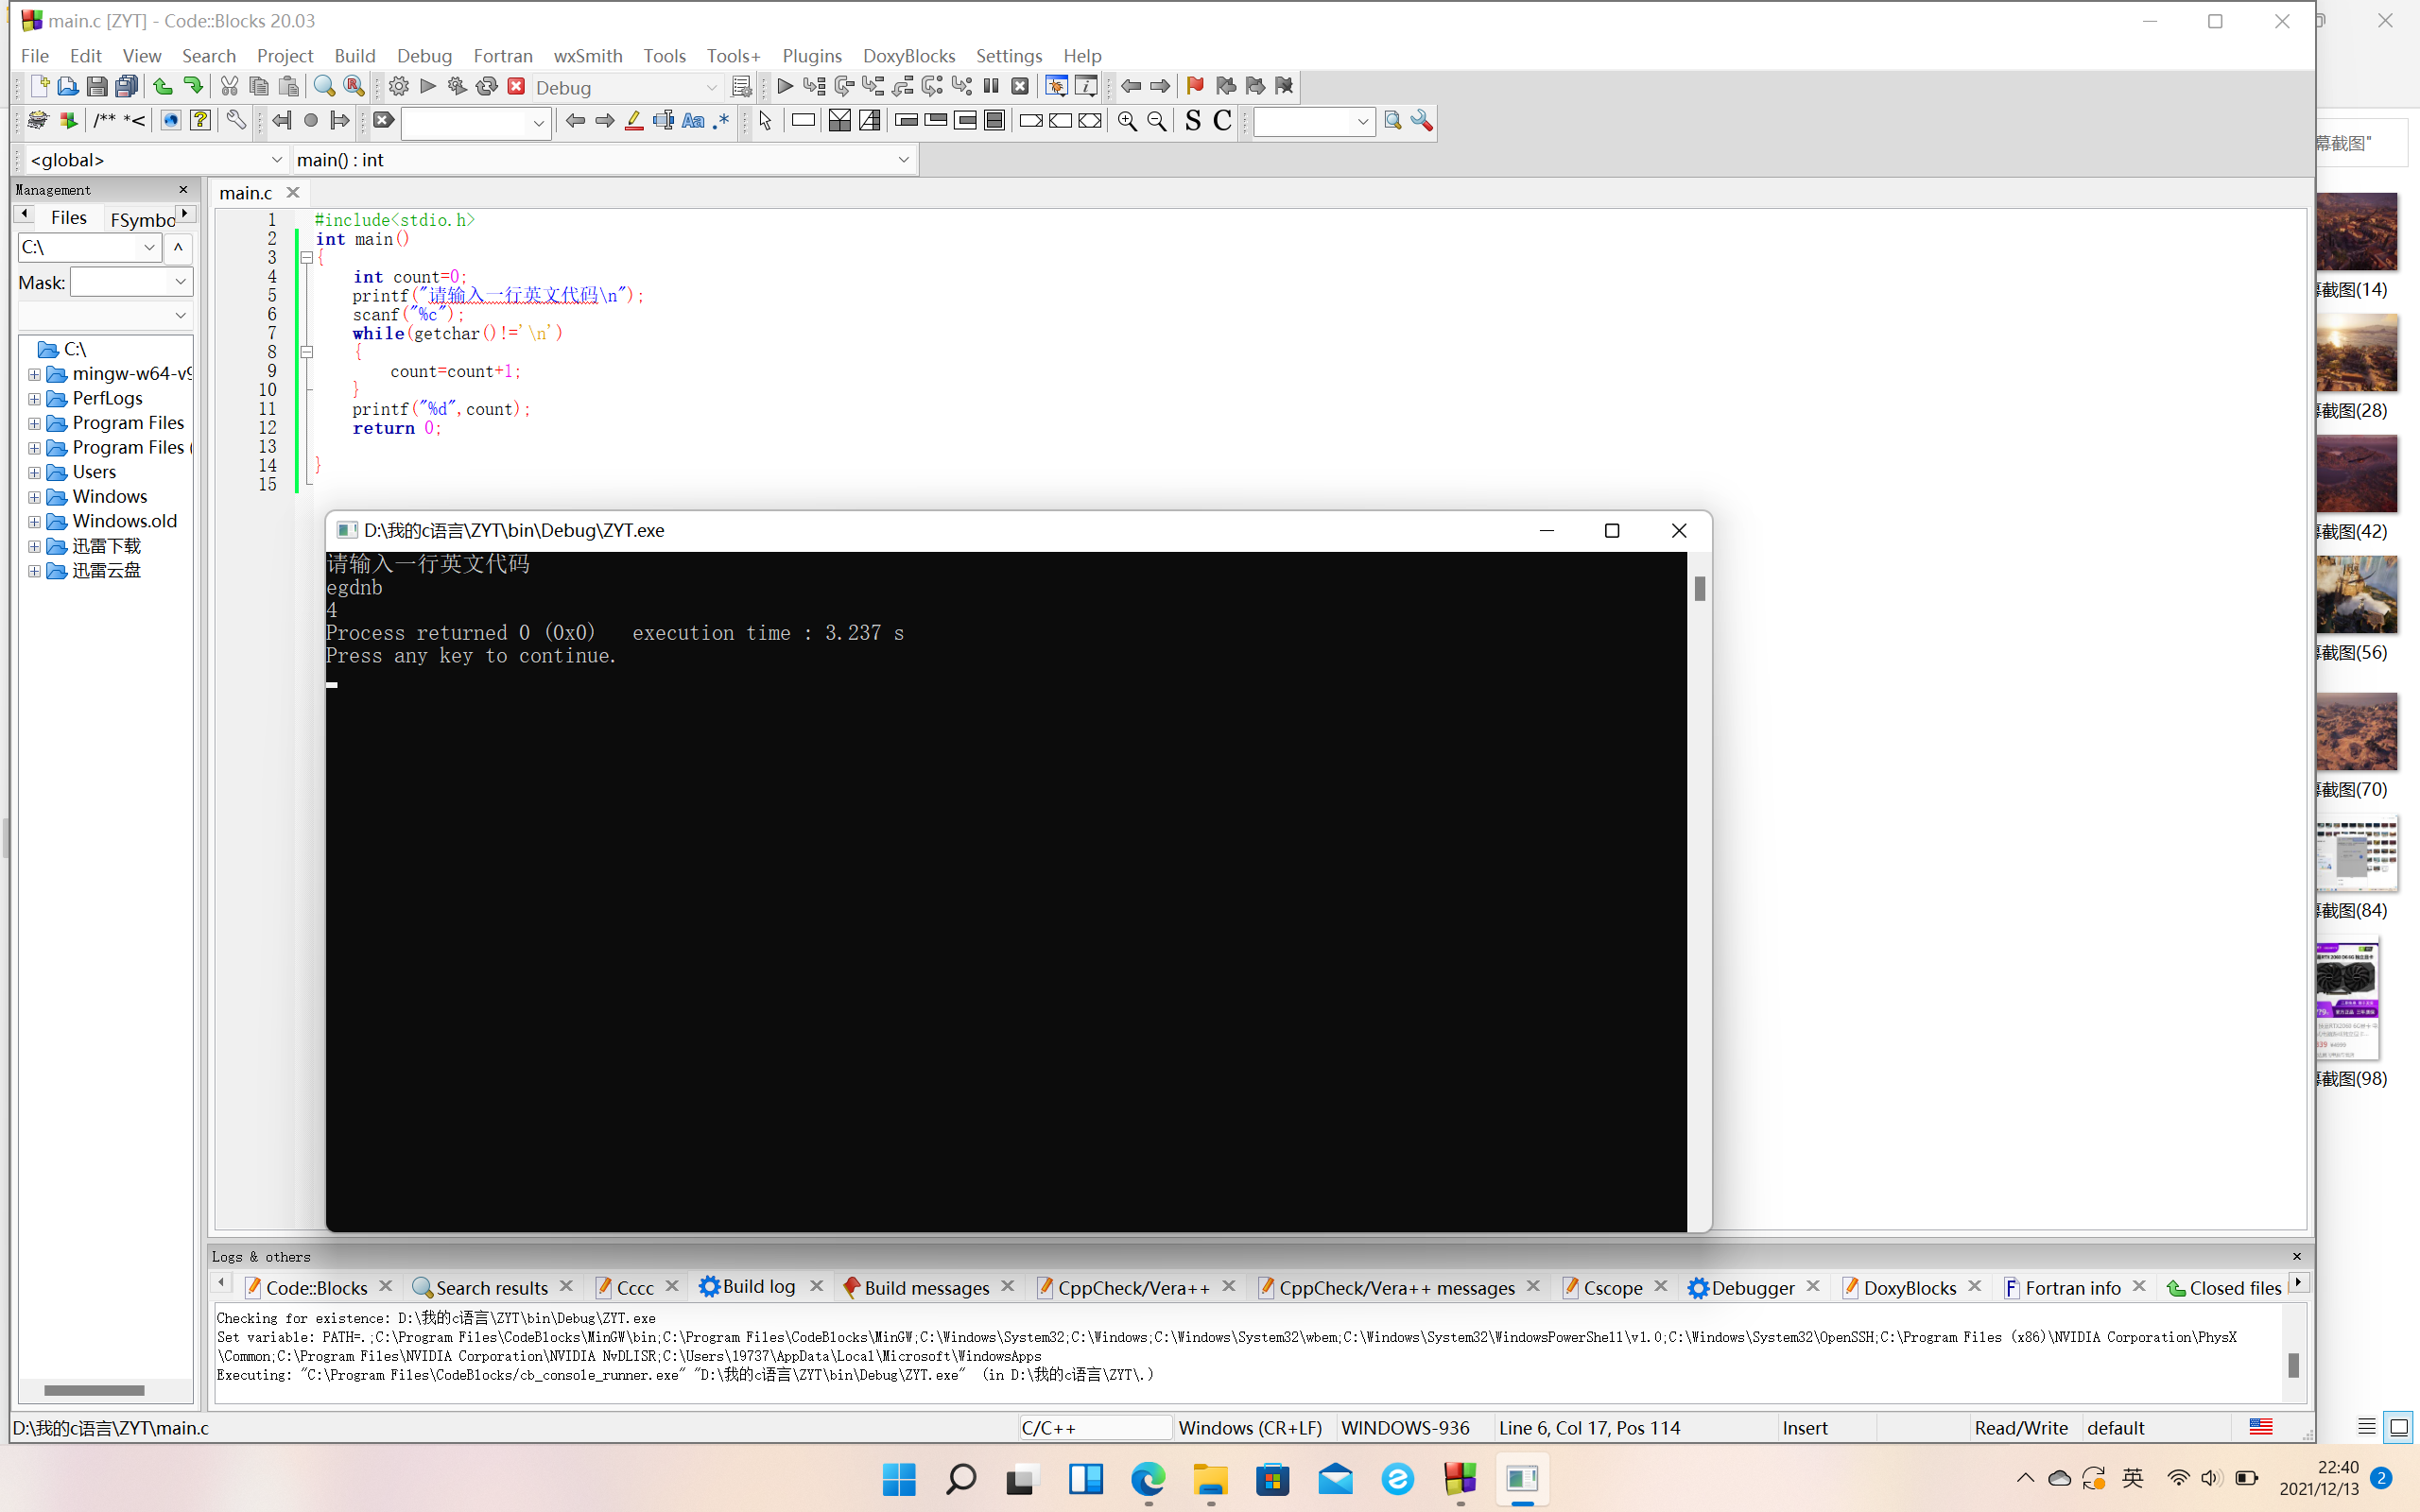
Task: Toggle debugger Break/pause button
Action: (x=991, y=86)
